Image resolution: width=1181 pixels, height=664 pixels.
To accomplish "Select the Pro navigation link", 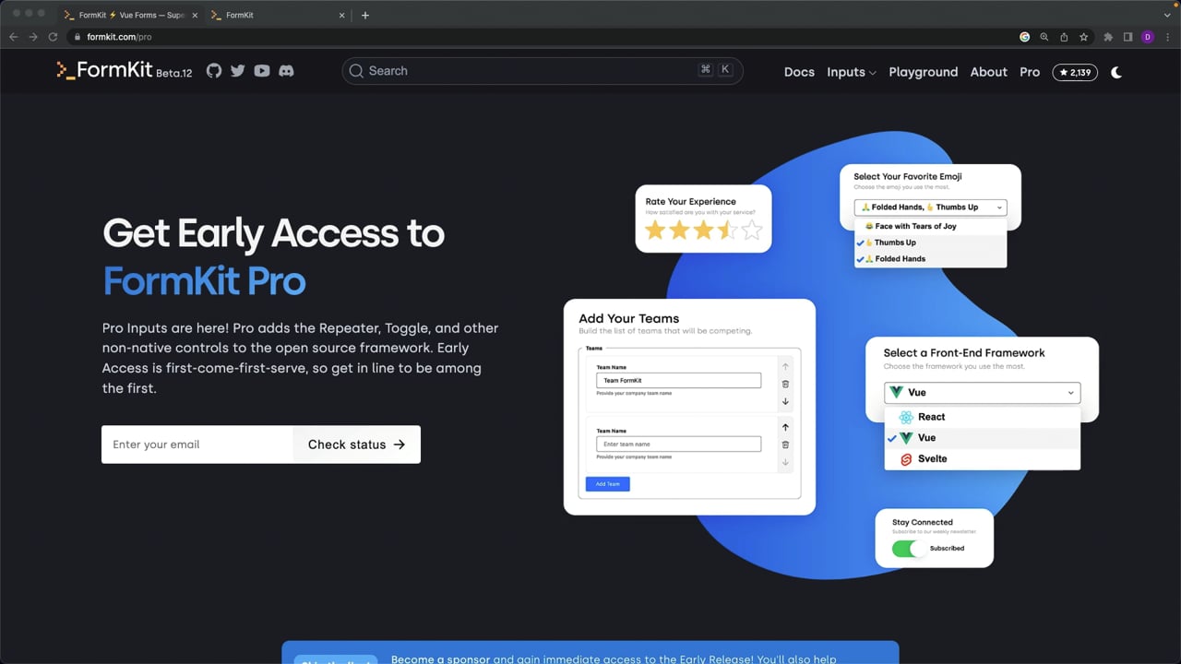I will click(1030, 72).
